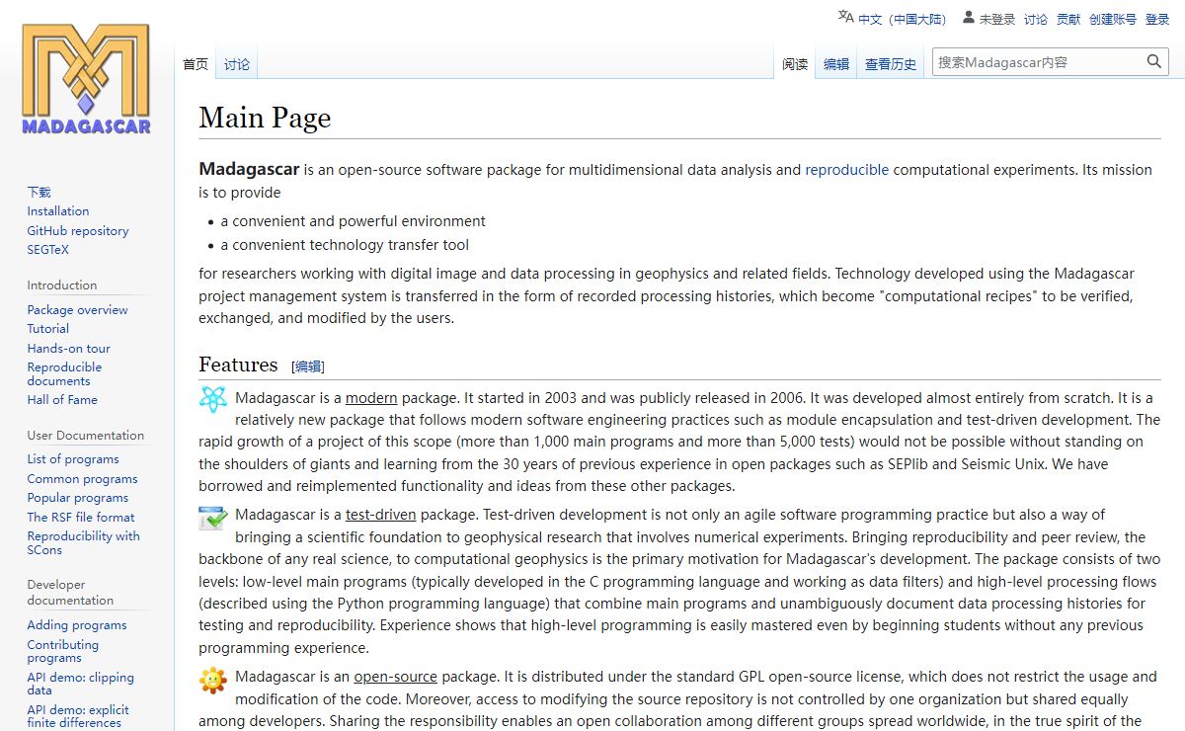Image resolution: width=1185 pixels, height=731 pixels.
Task: Open the Hands-on tour link
Action: click(69, 349)
